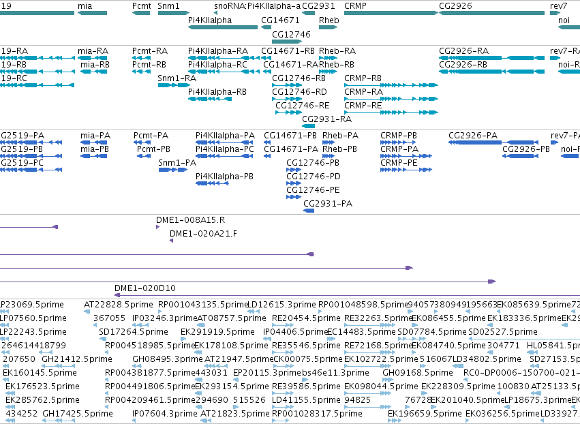This screenshot has width=580, height=424.
Task: Click transcript 19-RC
Action: [x=37, y=85]
